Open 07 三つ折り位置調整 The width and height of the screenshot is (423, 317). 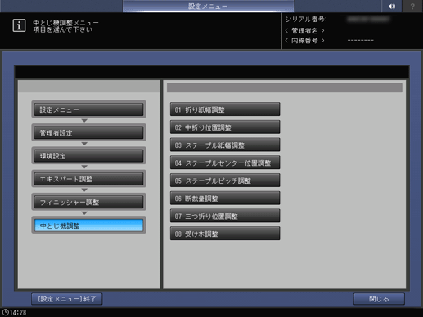[x=225, y=216]
